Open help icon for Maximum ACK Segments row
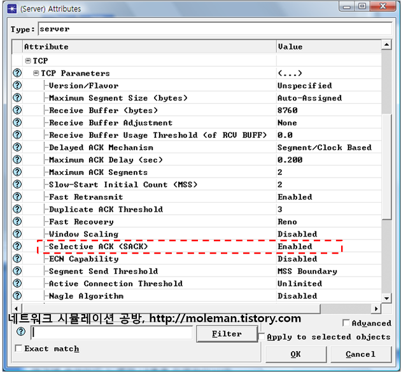The width and height of the screenshot is (401, 372). (x=17, y=172)
